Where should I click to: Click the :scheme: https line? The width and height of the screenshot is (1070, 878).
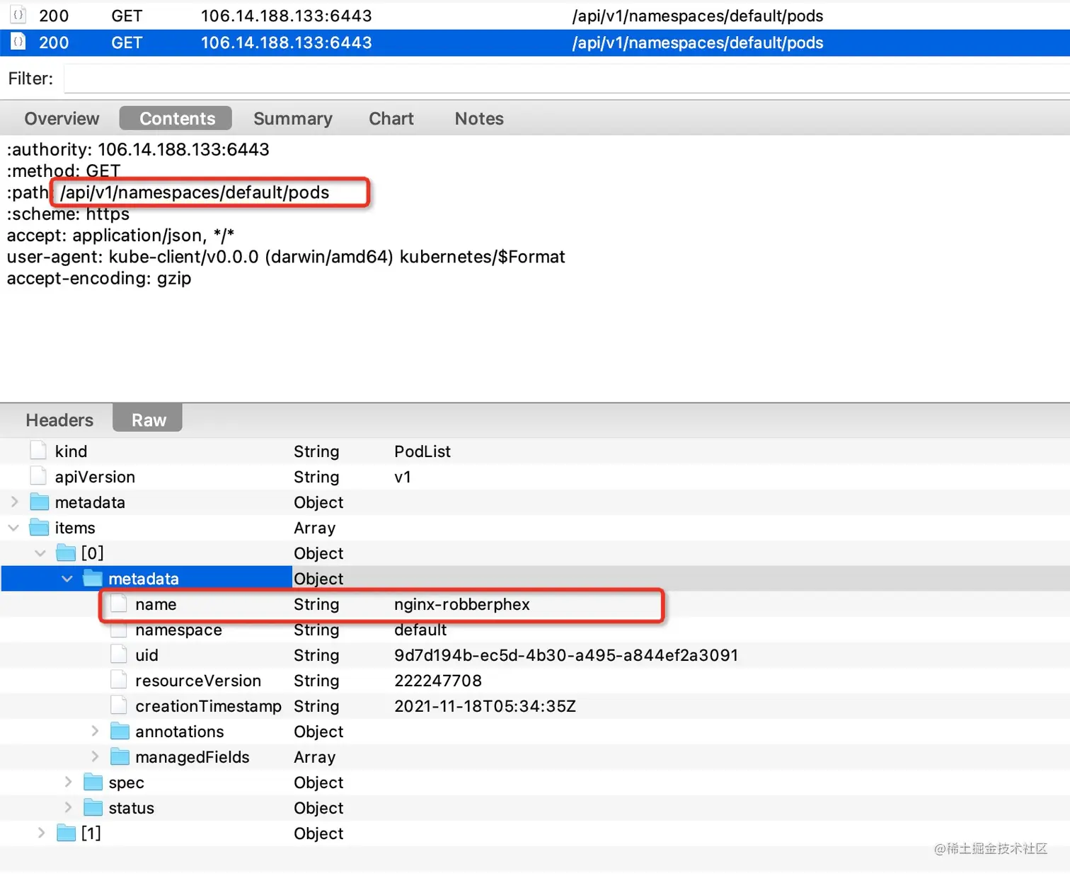tap(68, 214)
